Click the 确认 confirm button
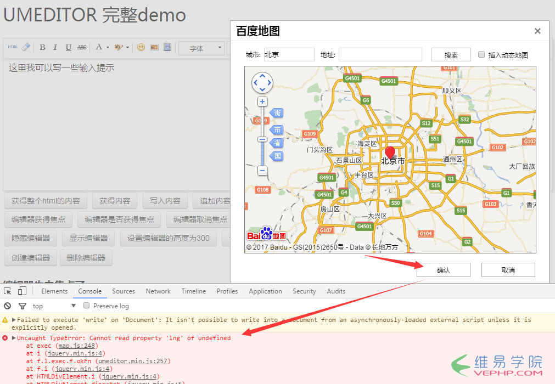Viewport: 555px width, 384px height. tap(444, 270)
